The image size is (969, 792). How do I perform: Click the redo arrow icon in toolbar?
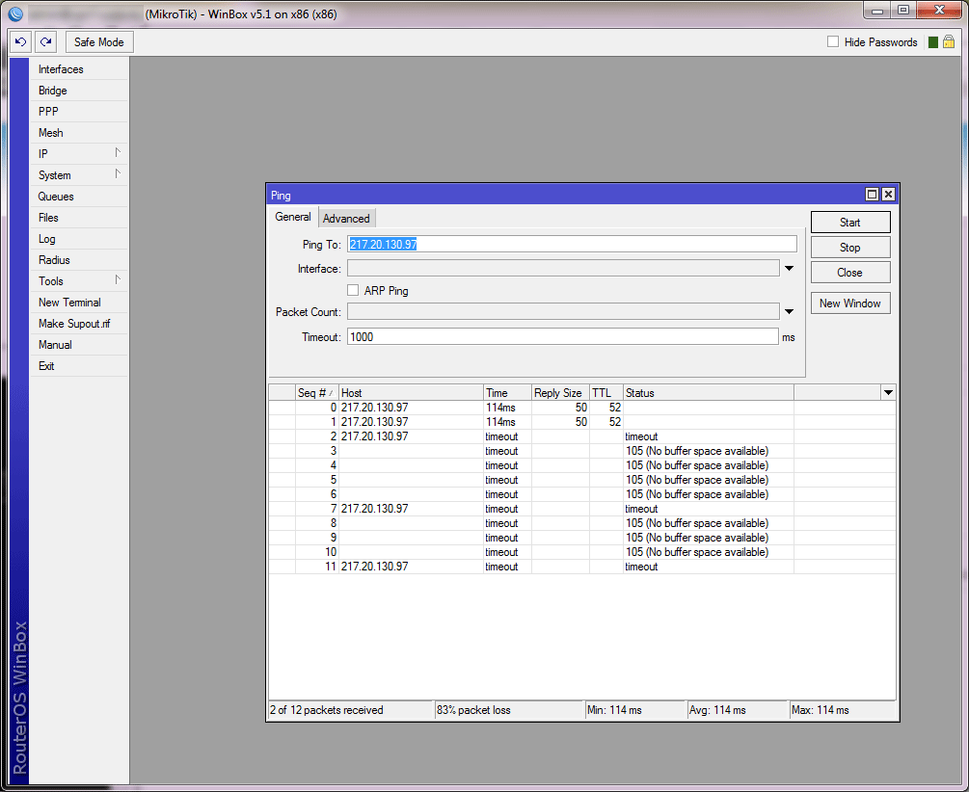tap(46, 42)
